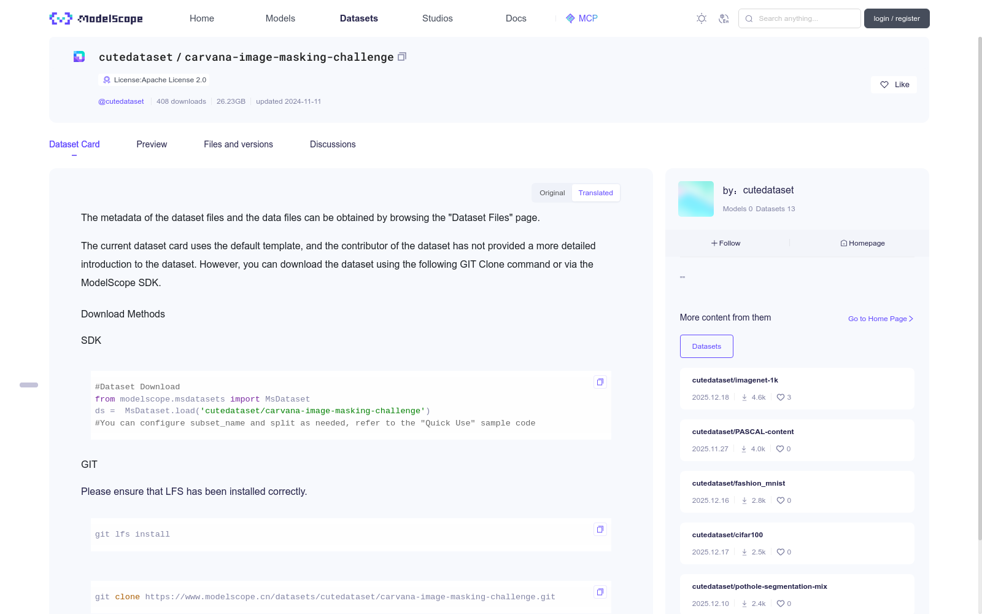Click the cutedataset gradient avatar
The width and height of the screenshot is (982, 614).
click(696, 199)
